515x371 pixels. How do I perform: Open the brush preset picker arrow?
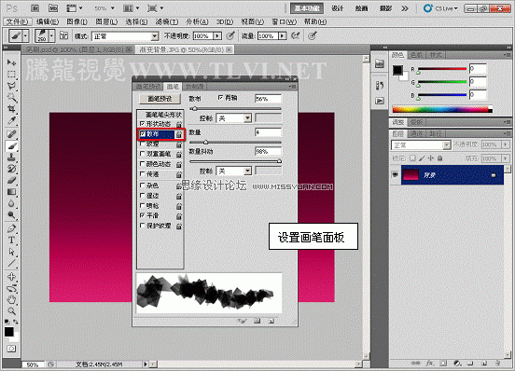click(51, 35)
